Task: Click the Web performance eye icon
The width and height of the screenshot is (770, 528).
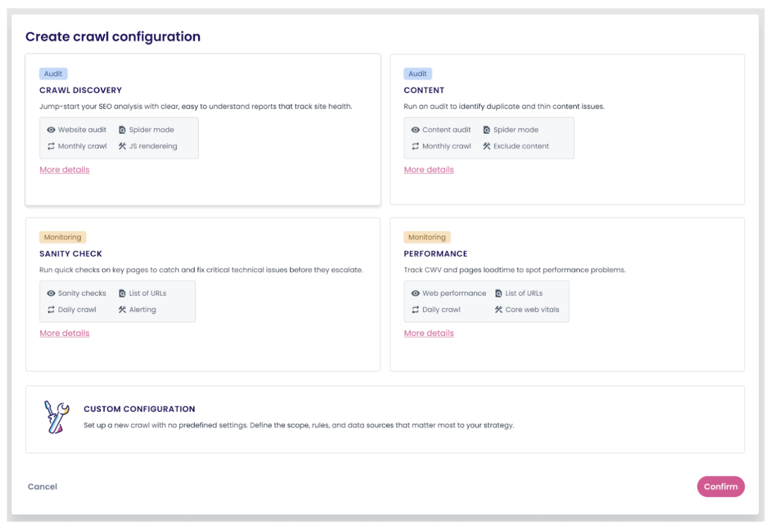Action: click(415, 293)
